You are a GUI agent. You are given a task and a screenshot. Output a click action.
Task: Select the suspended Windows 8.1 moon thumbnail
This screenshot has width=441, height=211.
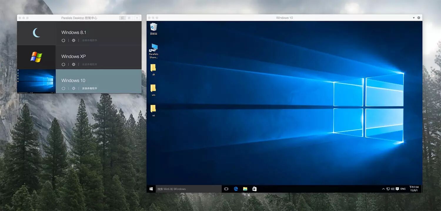tap(36, 33)
